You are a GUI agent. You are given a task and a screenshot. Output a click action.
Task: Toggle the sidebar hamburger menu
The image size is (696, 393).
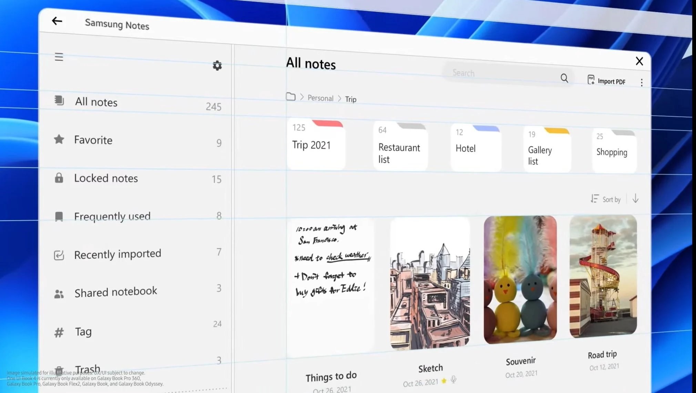59,57
